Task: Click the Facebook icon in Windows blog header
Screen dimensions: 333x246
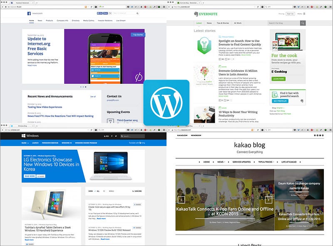Action: [112, 136]
